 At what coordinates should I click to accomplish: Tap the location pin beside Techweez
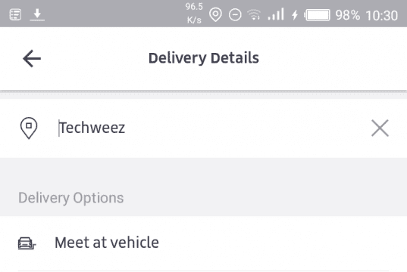click(x=29, y=128)
